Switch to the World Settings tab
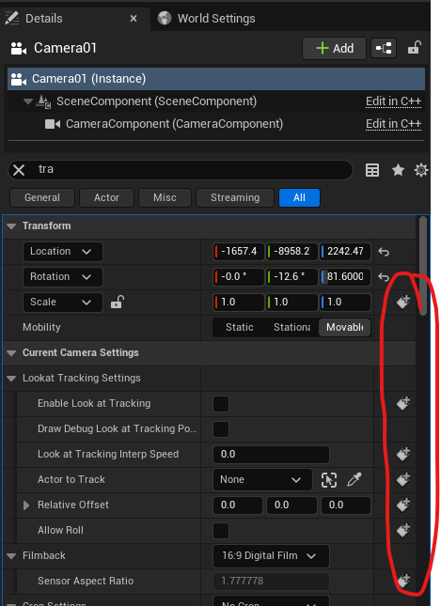Image resolution: width=441 pixels, height=606 pixels. [208, 18]
